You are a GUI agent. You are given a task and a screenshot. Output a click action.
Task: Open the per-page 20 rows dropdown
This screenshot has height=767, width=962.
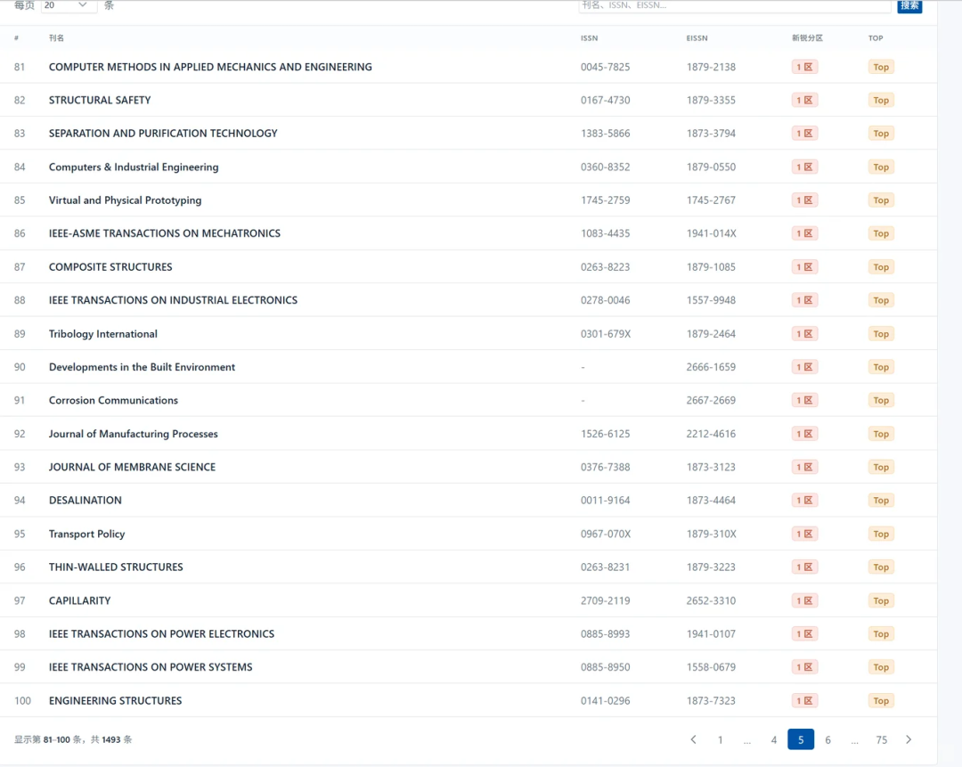tap(69, 5)
